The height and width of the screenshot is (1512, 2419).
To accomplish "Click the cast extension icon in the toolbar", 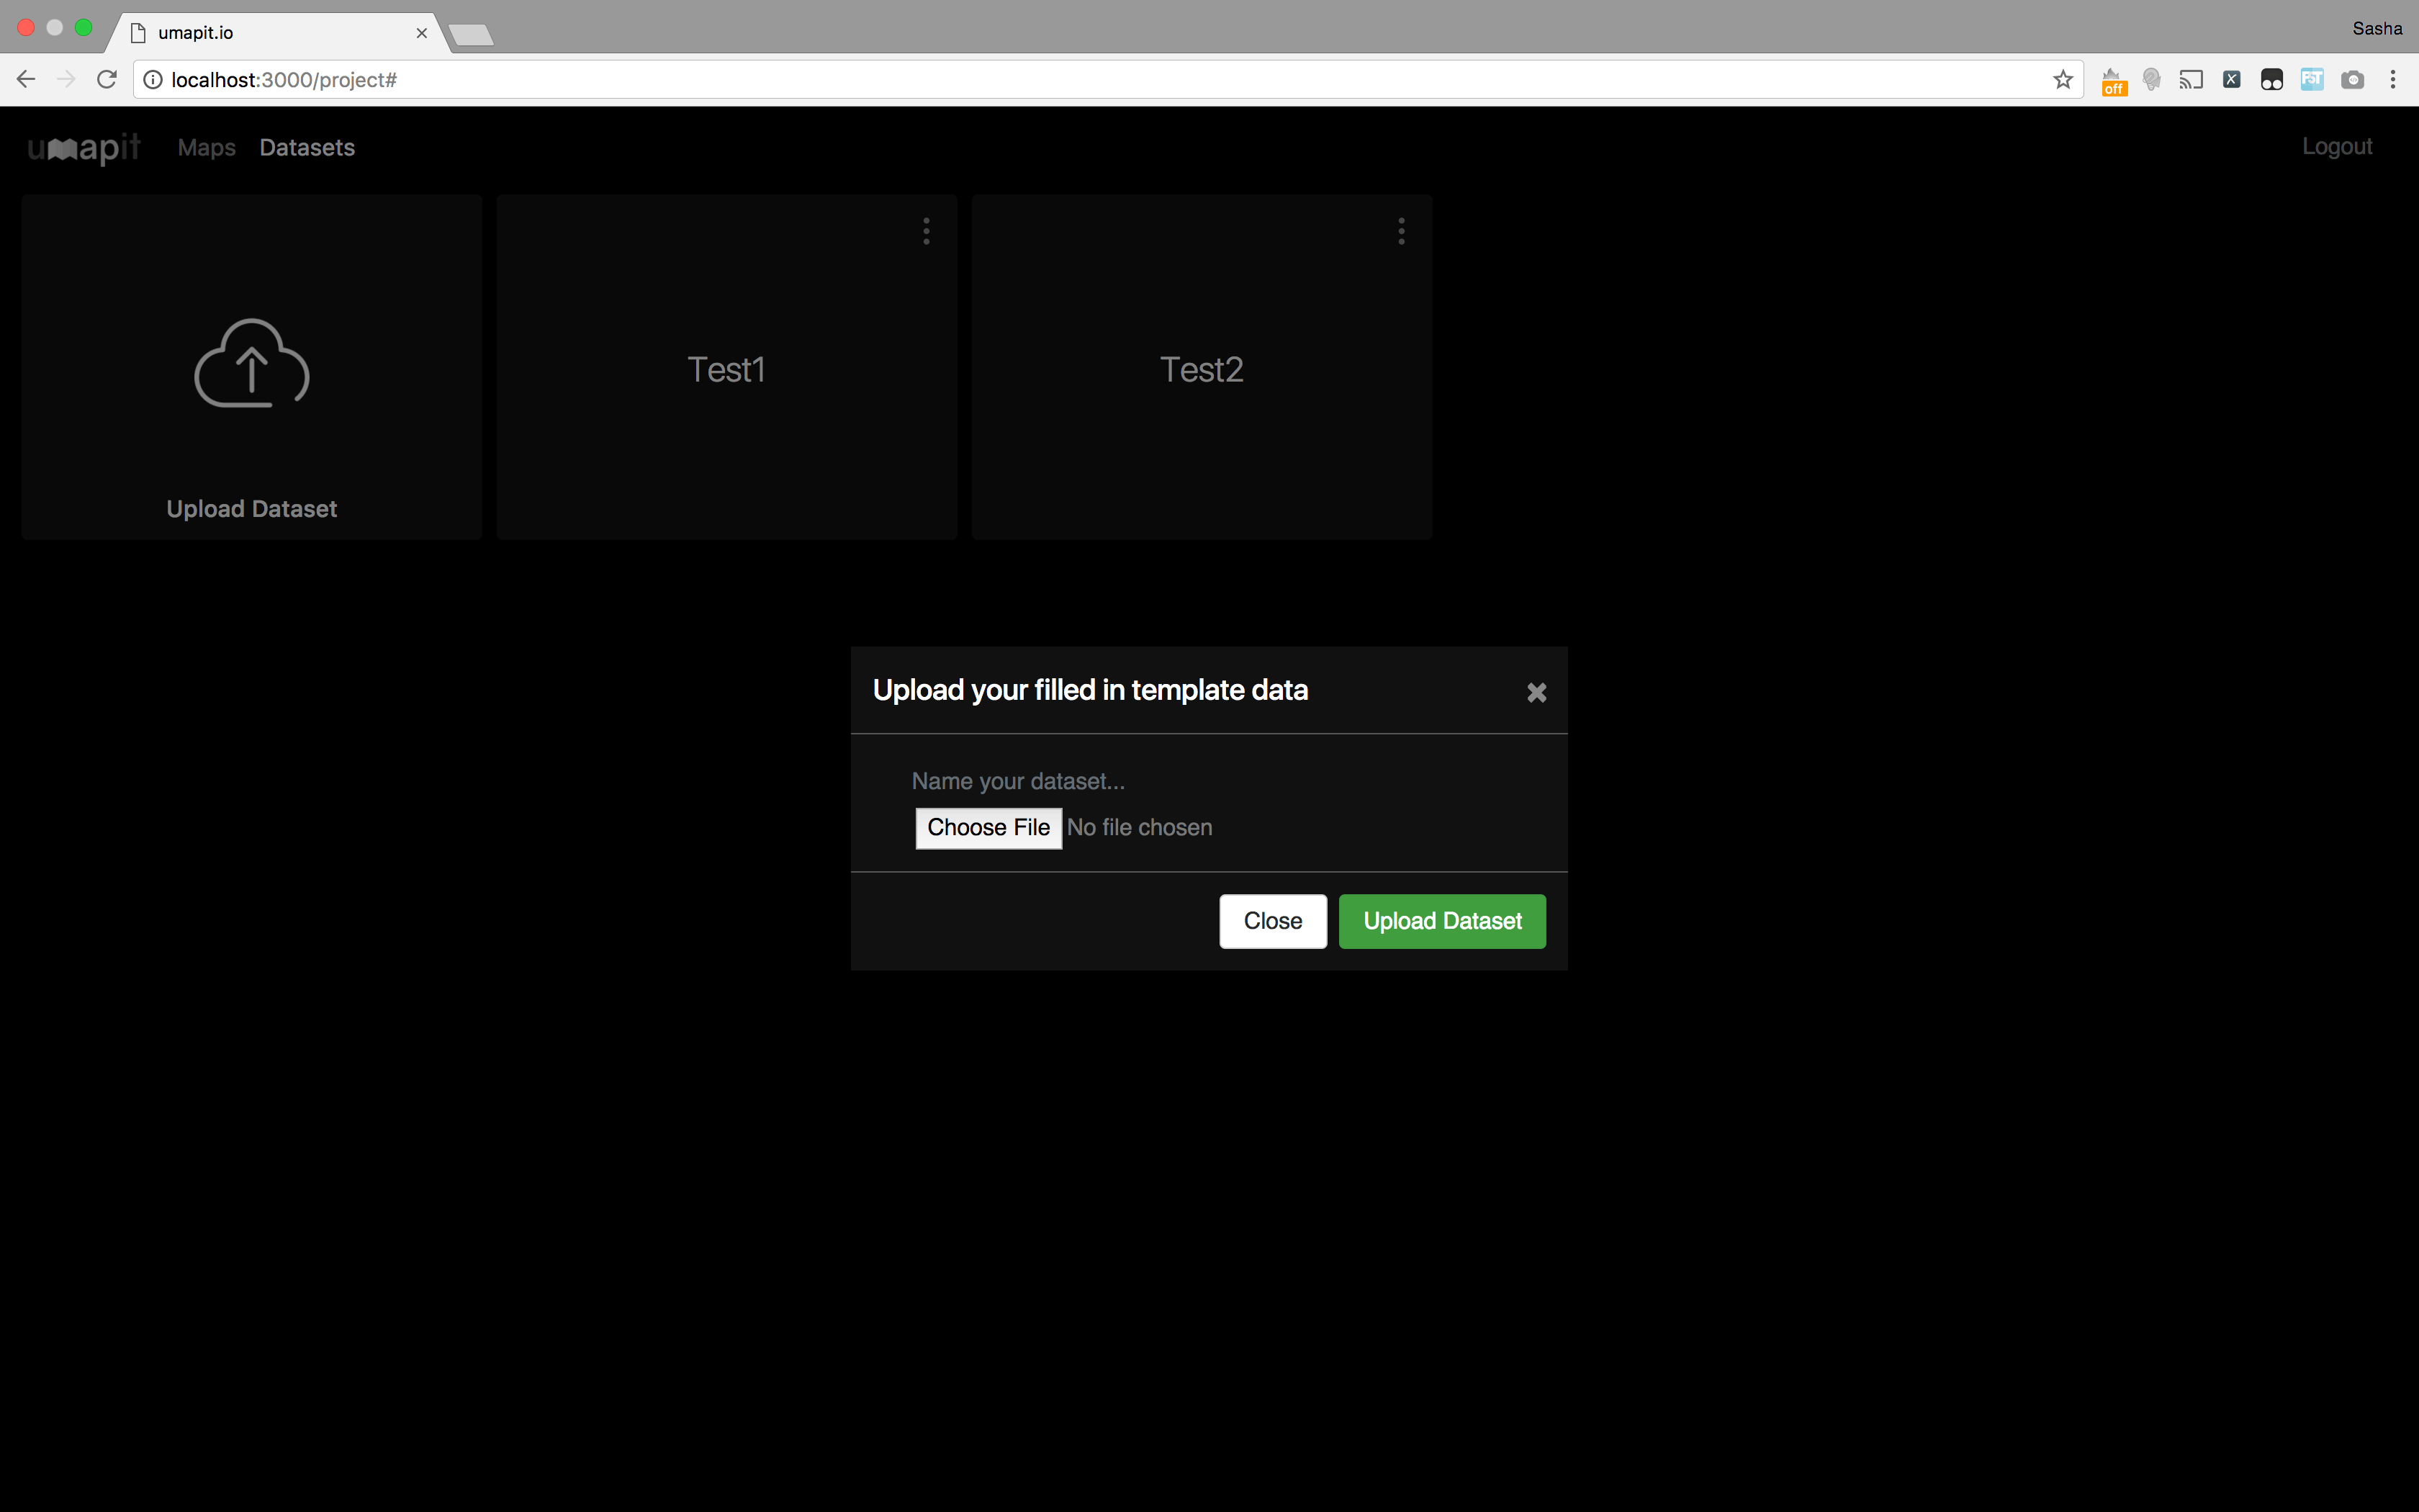I will (2191, 79).
